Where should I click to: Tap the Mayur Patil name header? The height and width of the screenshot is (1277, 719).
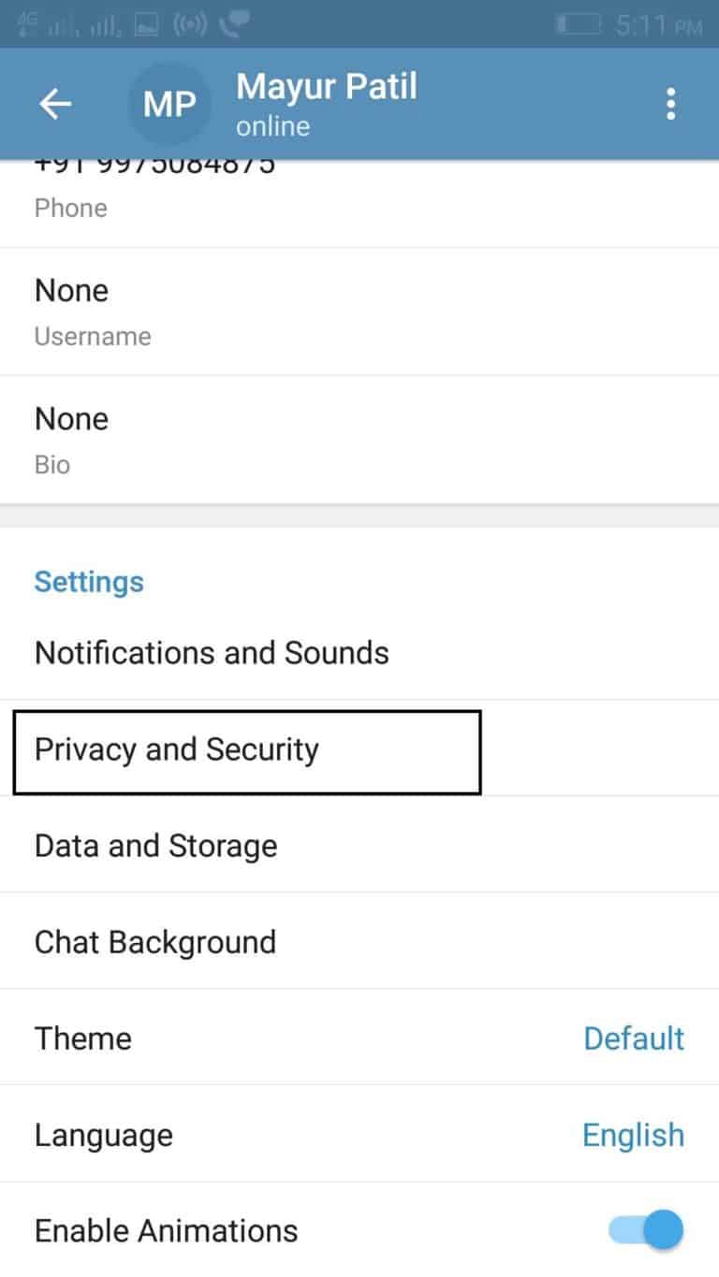pyautogui.click(x=327, y=88)
